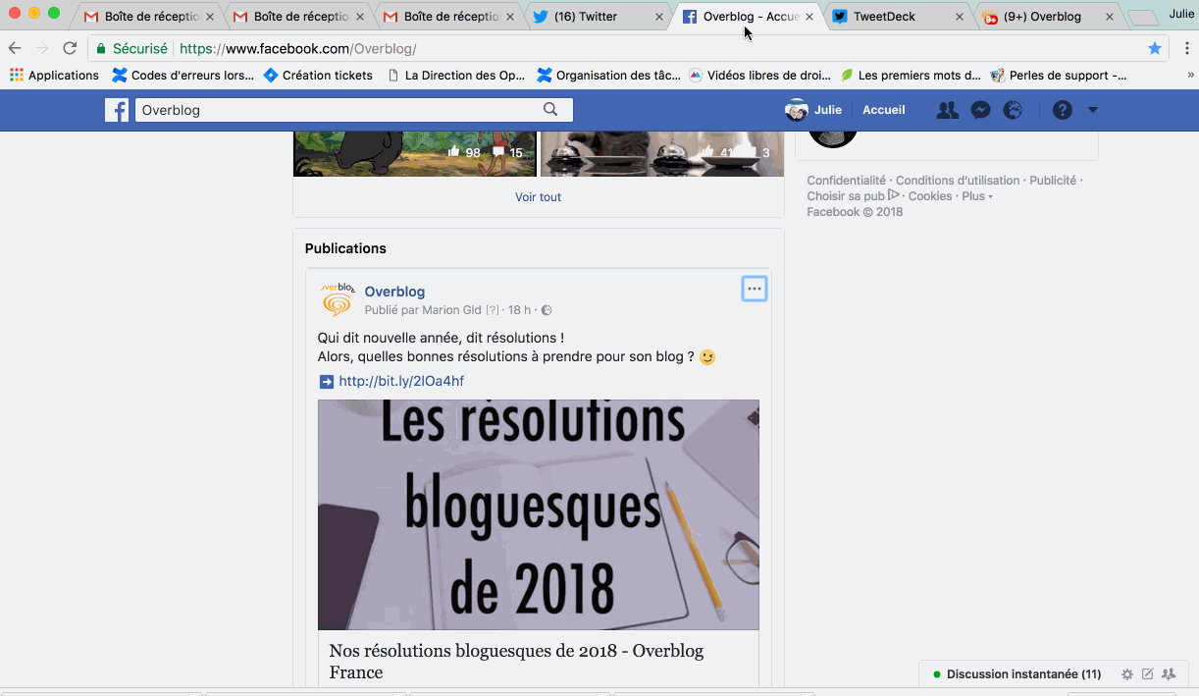Switch to the (16) Twitter tab
The image size is (1199, 696).
pos(599,17)
